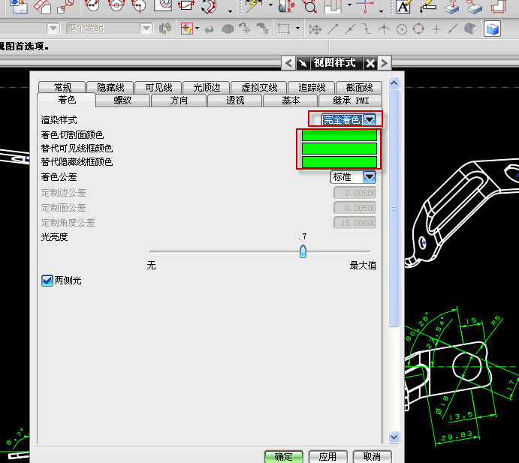The width and height of the screenshot is (519, 463).
Task: Confirm with the 确定 button
Action: coord(284,457)
